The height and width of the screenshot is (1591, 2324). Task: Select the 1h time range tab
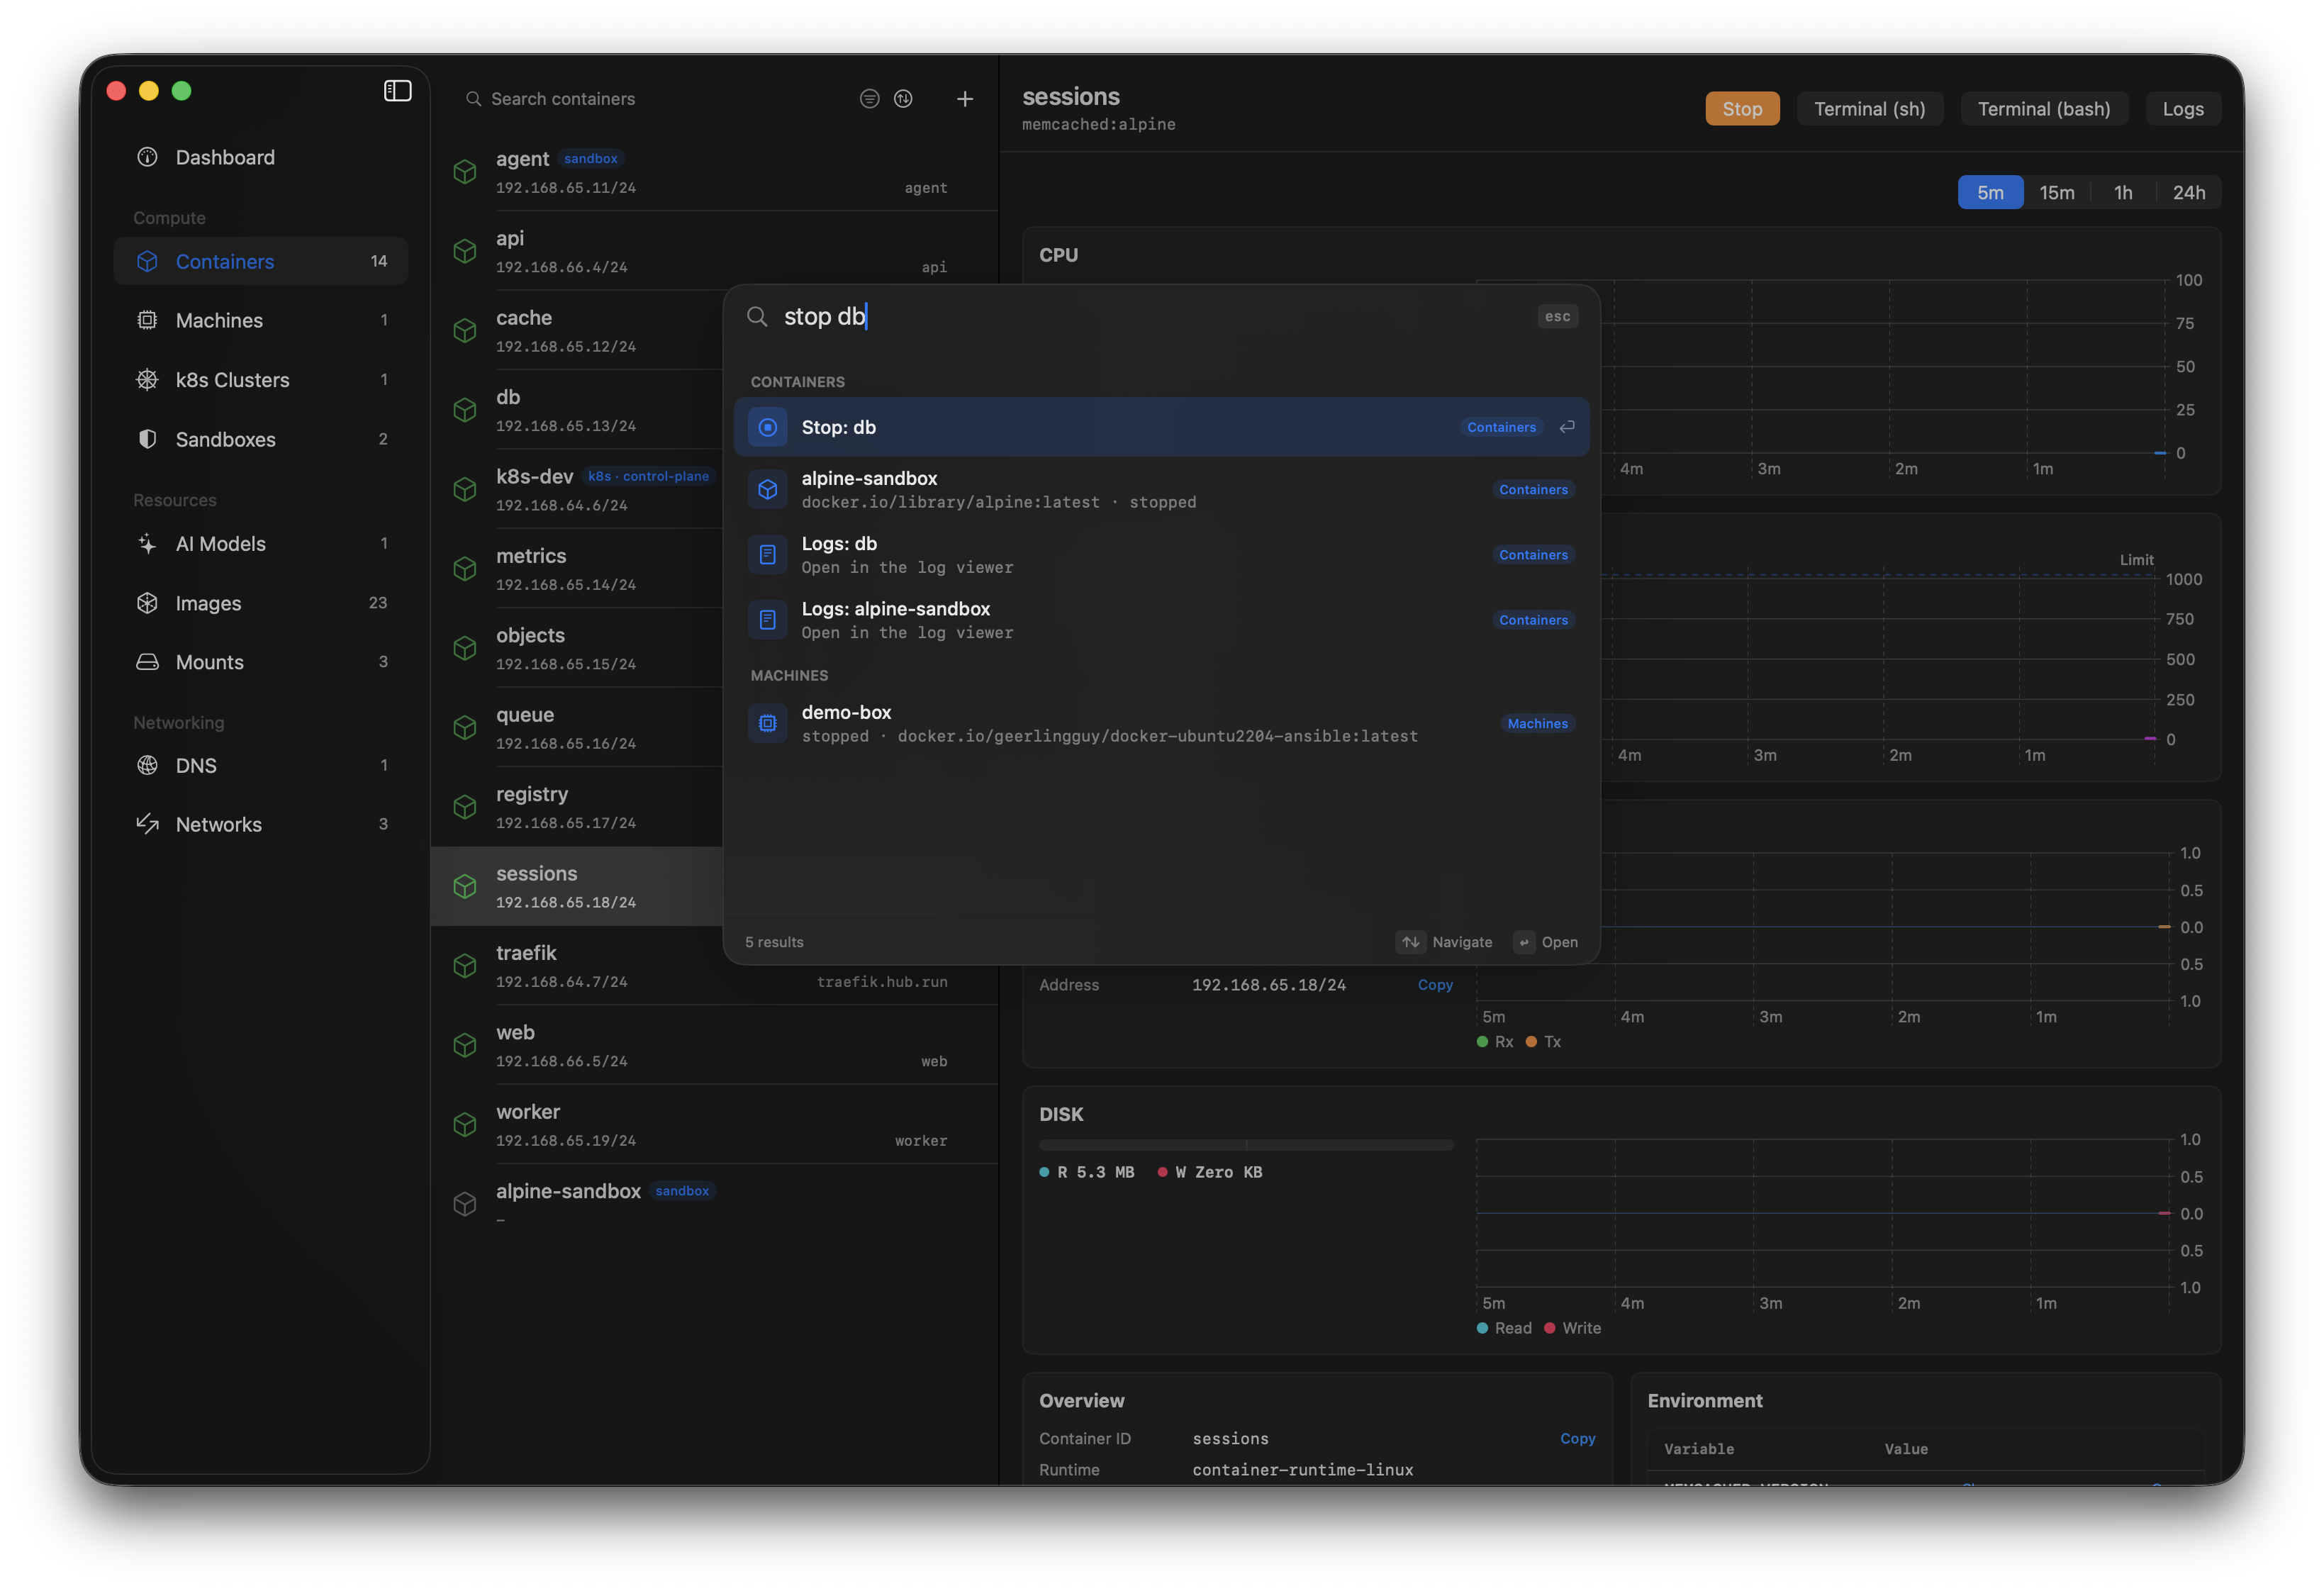point(2123,192)
